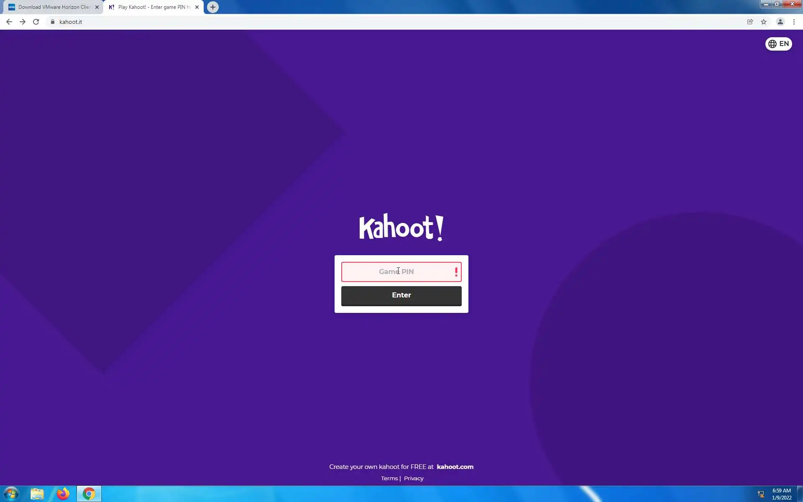Open the kahoot.com link
This screenshot has height=502, width=803.
pos(455,467)
